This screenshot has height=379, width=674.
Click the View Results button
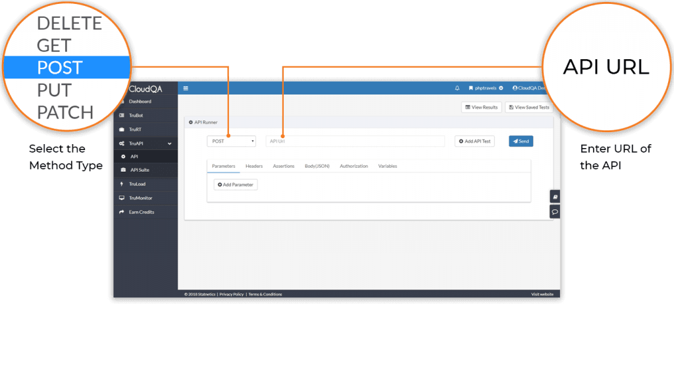(x=481, y=107)
